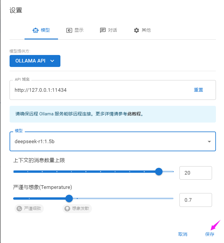Click 保存 to save settings

point(210,234)
